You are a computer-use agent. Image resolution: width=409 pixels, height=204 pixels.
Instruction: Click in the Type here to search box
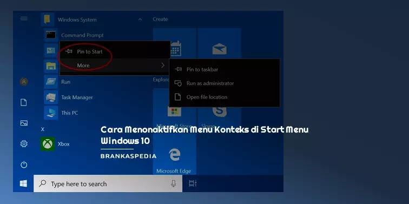tap(108, 183)
